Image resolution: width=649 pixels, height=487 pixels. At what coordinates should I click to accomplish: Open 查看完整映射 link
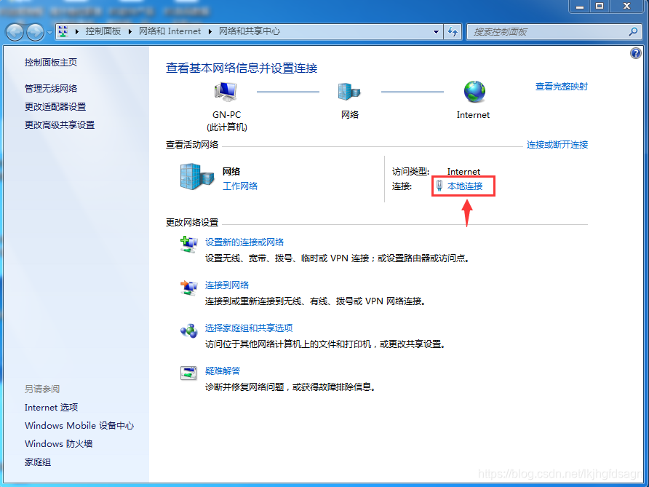coord(561,86)
